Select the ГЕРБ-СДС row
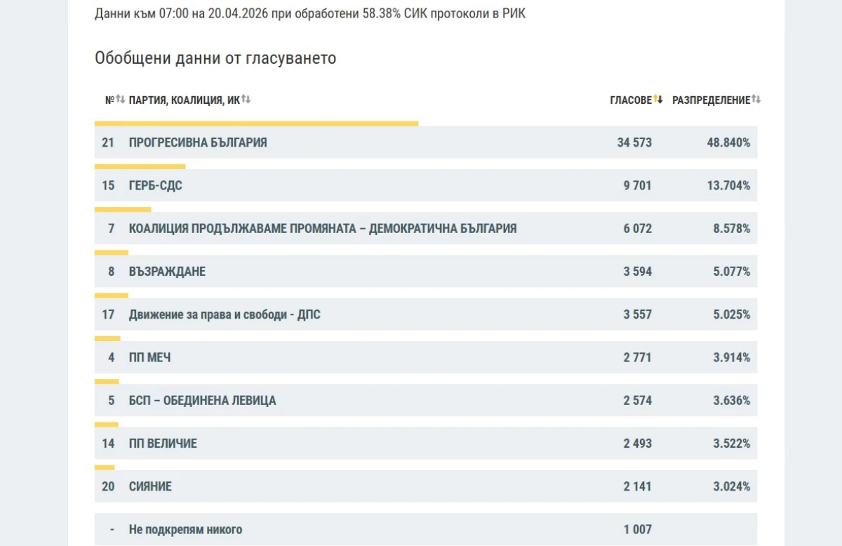Image resolution: width=842 pixels, height=546 pixels. point(426,185)
